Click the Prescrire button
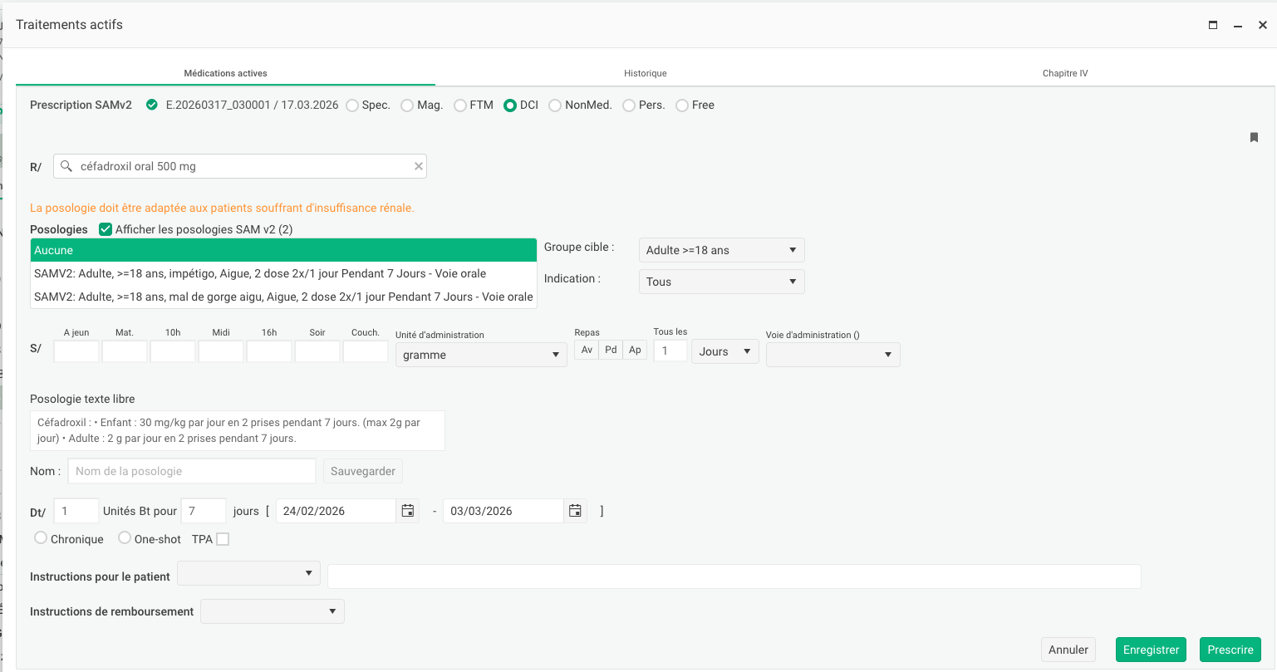This screenshot has width=1277, height=672. [x=1230, y=650]
